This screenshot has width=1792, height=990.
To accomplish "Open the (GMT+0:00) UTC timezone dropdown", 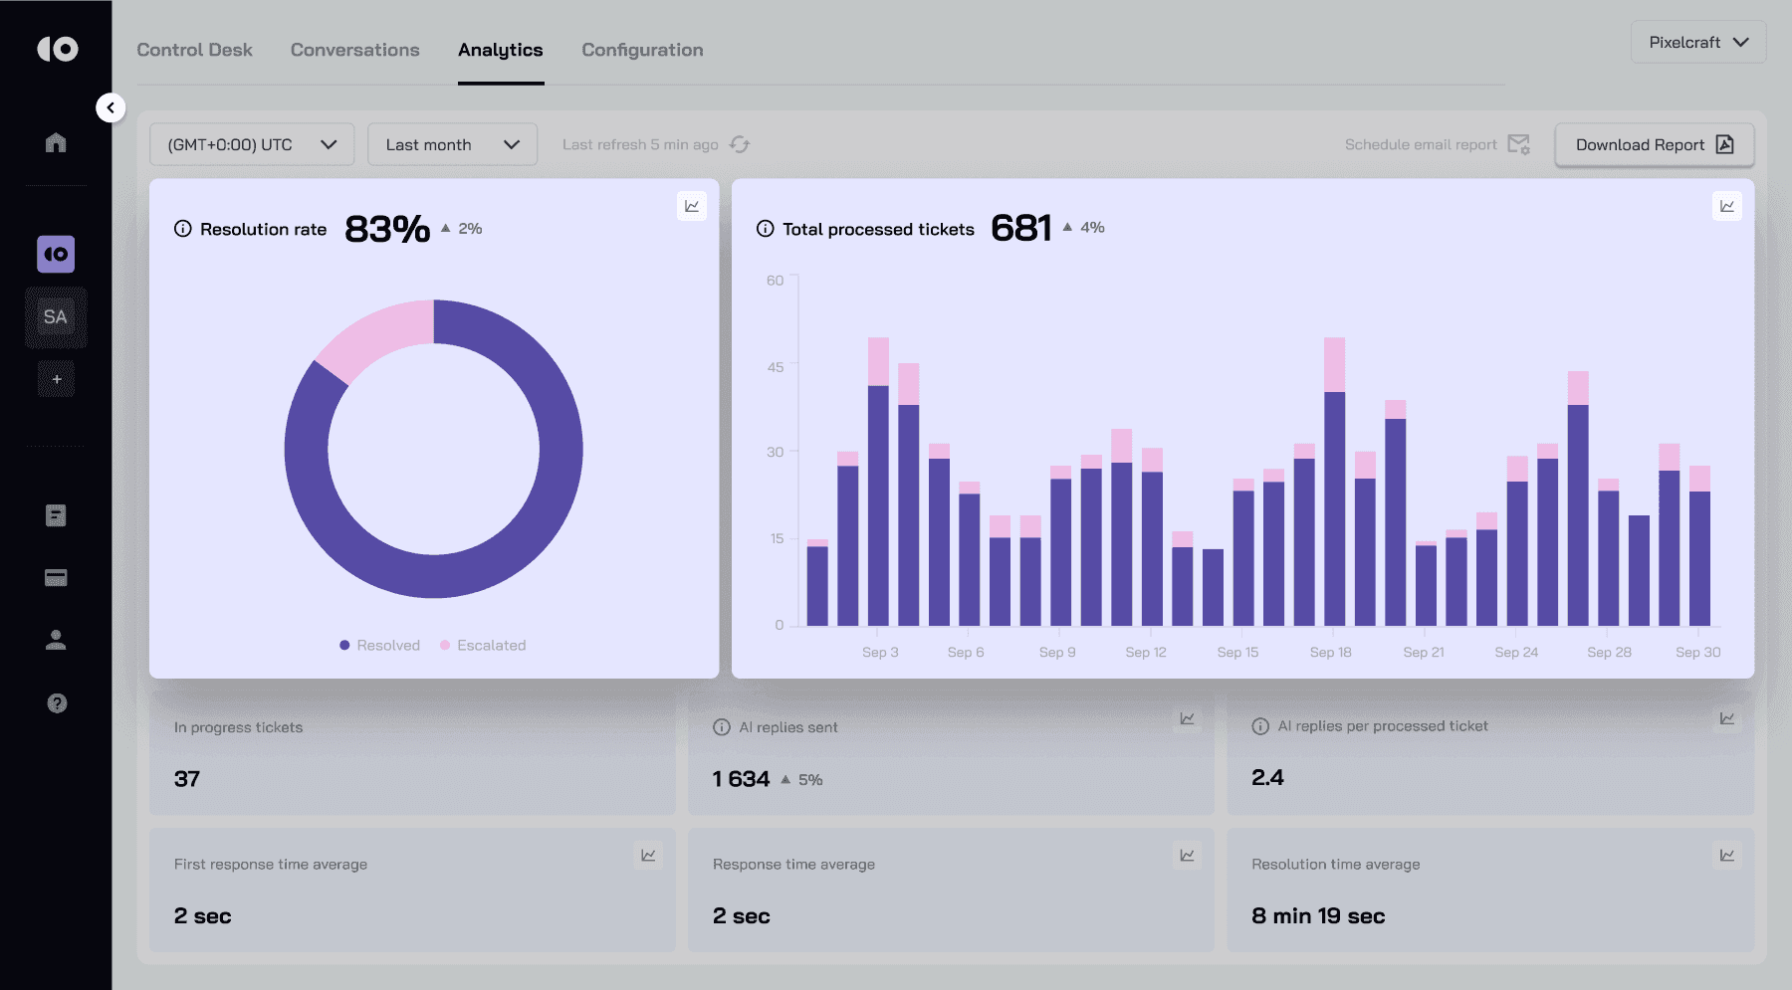I will 251,144.
